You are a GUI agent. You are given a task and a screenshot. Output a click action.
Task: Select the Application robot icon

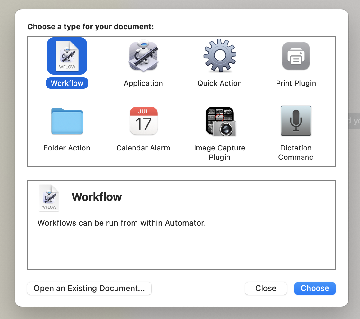(143, 56)
